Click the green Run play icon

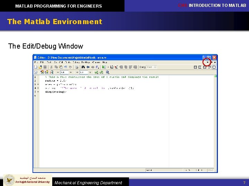point(104,67)
